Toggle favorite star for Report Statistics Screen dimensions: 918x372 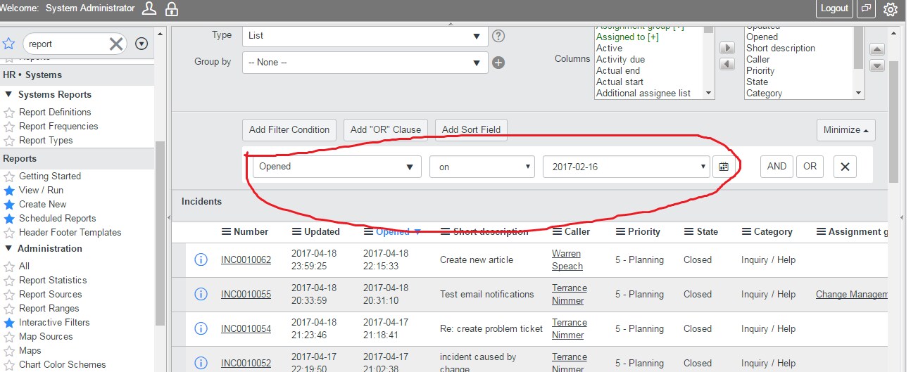pos(9,281)
